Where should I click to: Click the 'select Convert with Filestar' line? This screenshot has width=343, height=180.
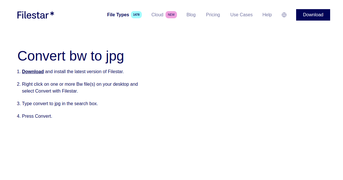tap(50, 91)
